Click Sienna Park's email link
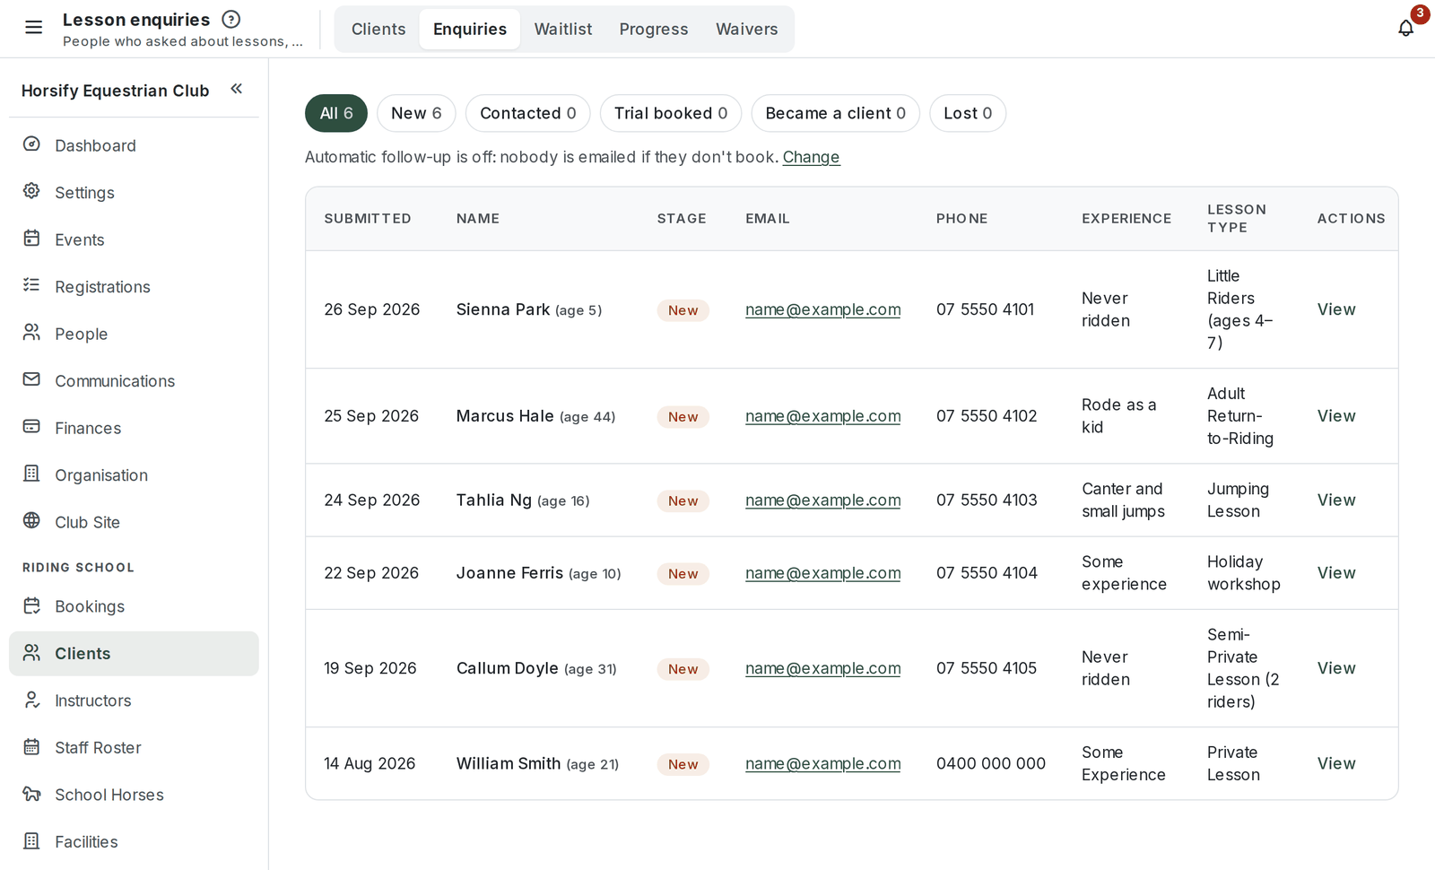 tap(822, 309)
